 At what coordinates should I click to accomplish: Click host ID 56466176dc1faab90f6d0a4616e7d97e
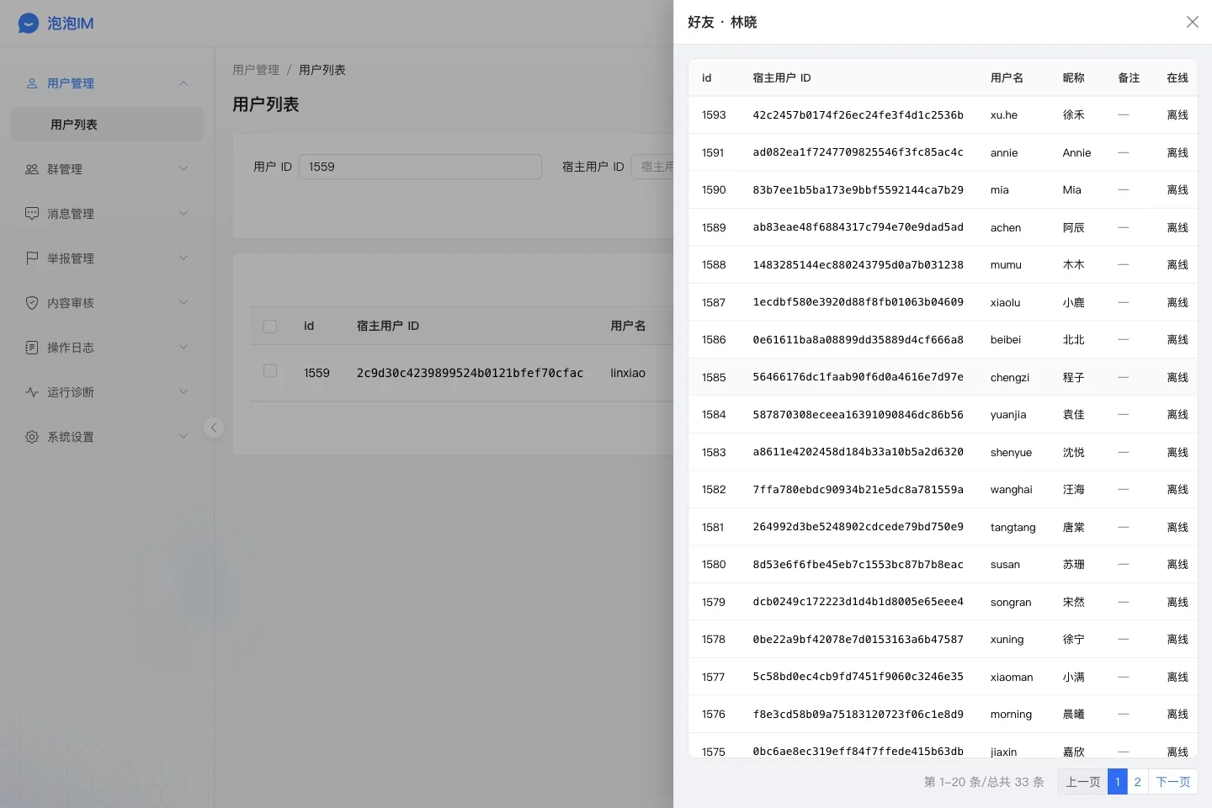858,377
